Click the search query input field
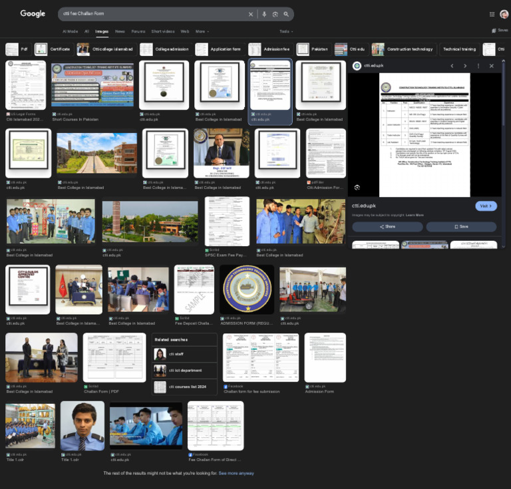Image resolution: width=511 pixels, height=489 pixels. coord(153,14)
